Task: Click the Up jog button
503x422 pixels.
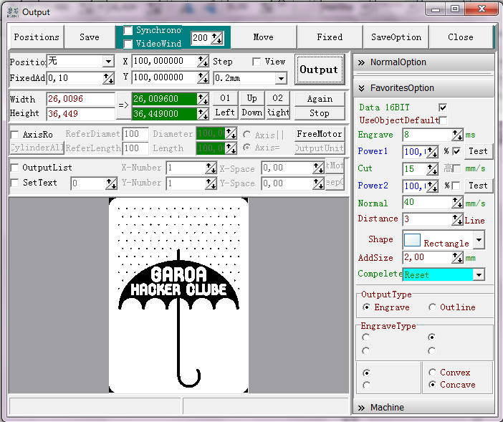Action: tap(251, 98)
